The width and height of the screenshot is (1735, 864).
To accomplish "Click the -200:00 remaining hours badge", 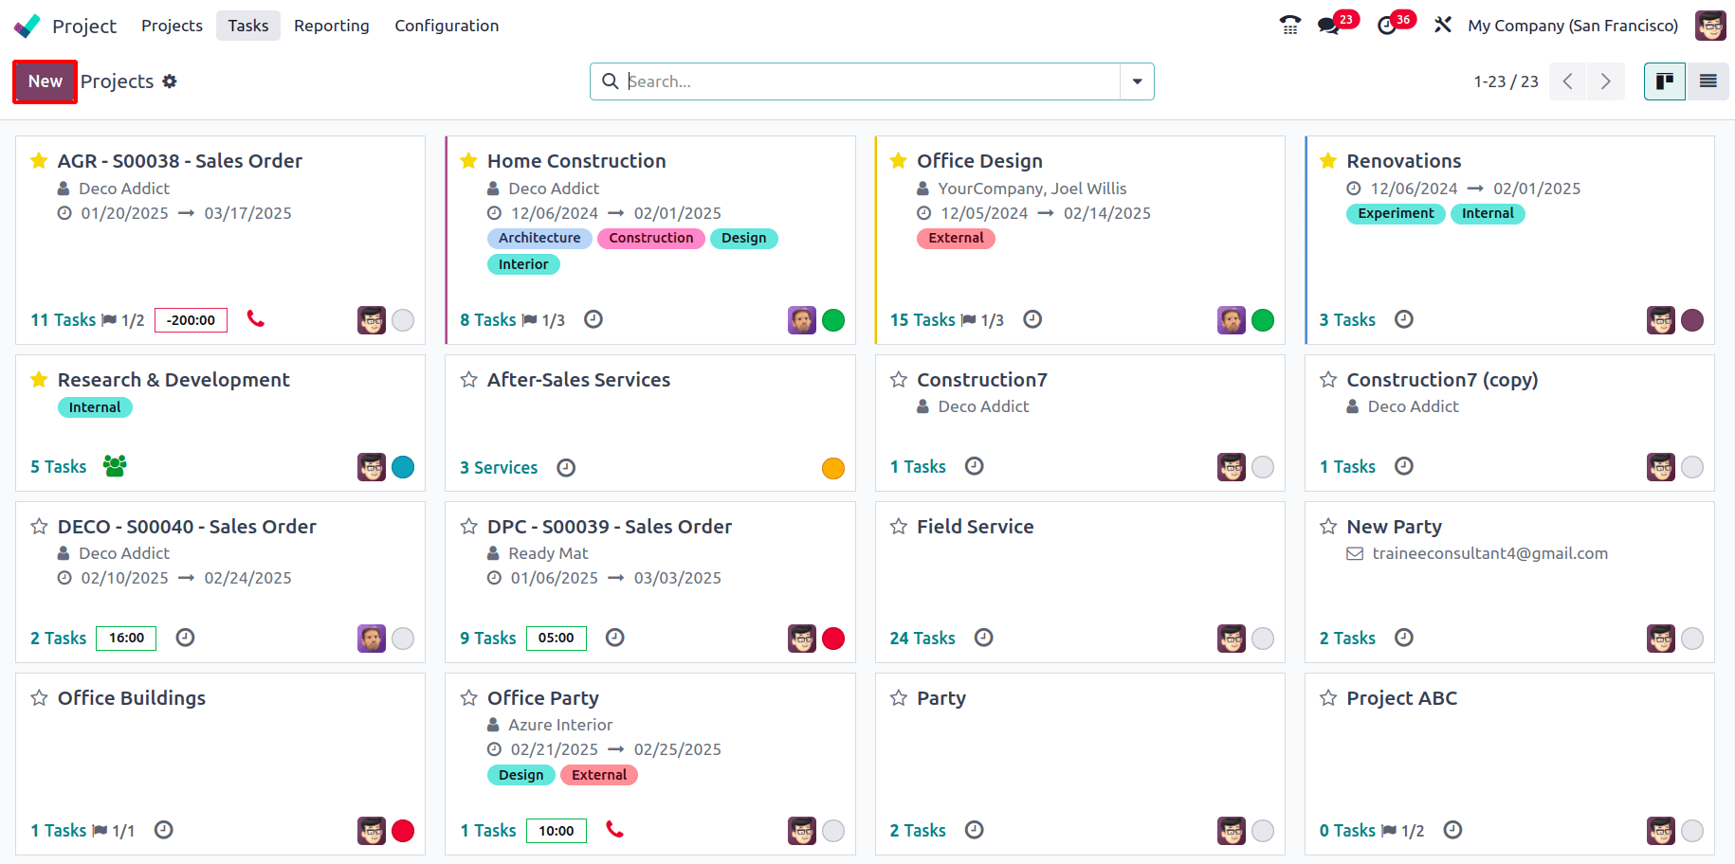I will 191,320.
